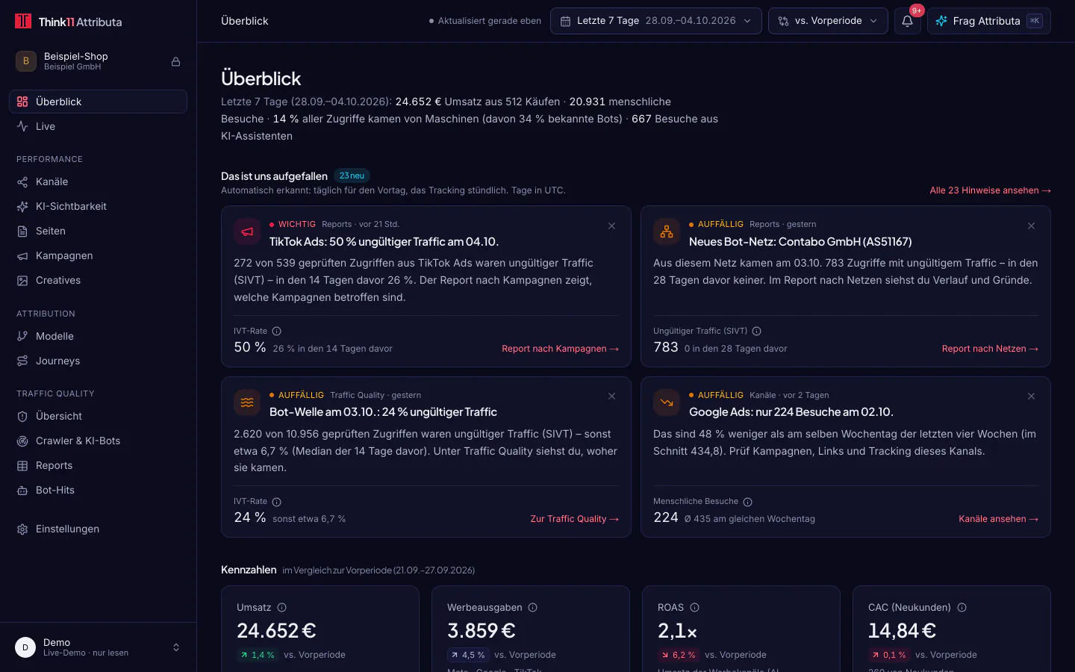The width and height of the screenshot is (1075, 672).
Task: Open the vs. Vorperiode comparison dropdown
Action: pos(828,21)
